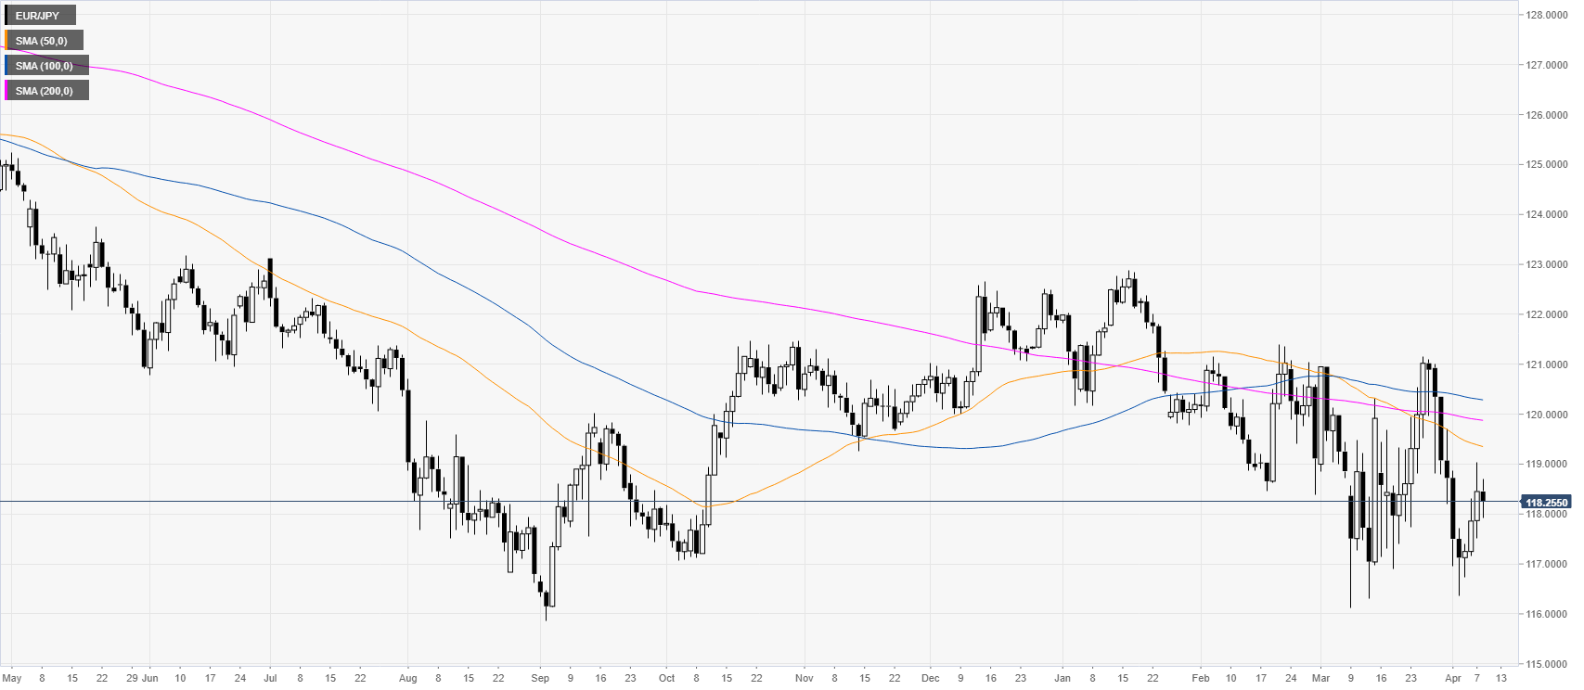The width and height of the screenshot is (1584, 690).
Task: Click the Dec label on time axis
Action: pos(931,678)
